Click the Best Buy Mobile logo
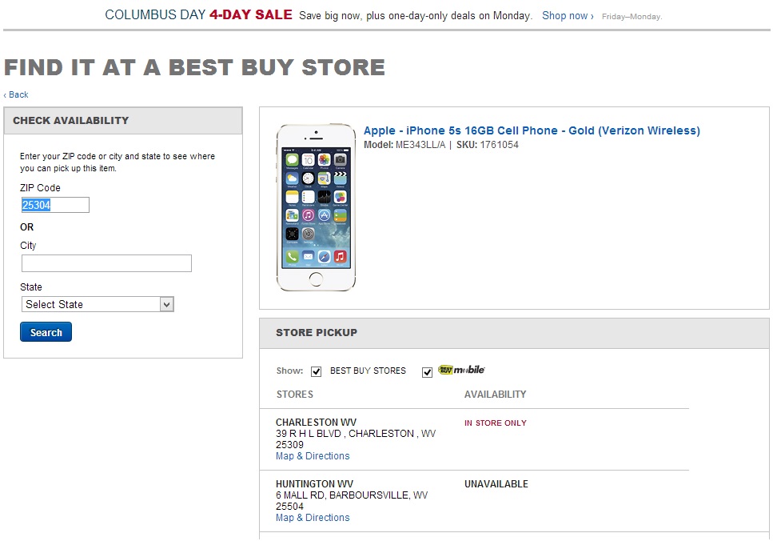 pos(461,370)
